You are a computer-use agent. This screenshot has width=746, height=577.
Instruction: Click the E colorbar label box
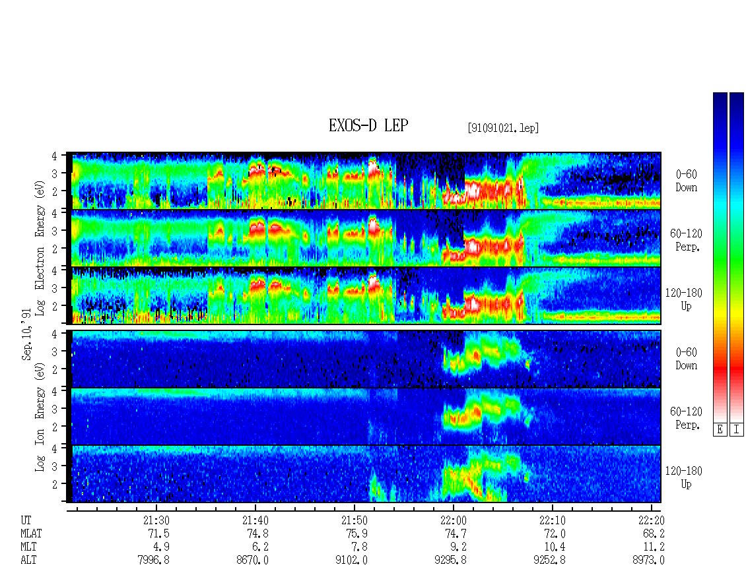coord(720,429)
